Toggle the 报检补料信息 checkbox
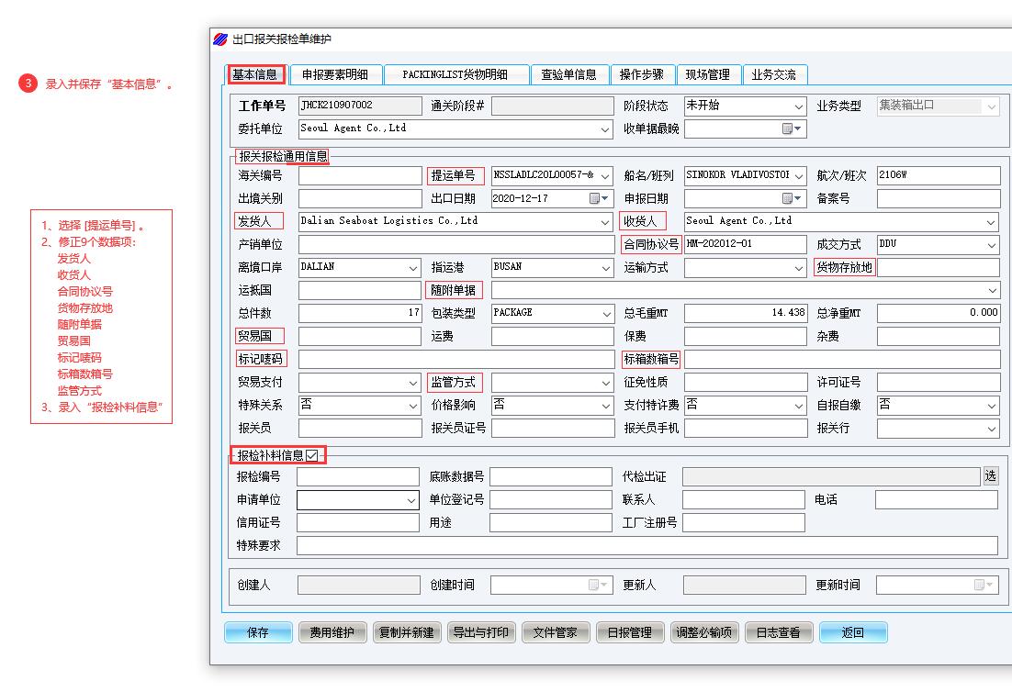This screenshot has height=692, width=1012. tap(313, 455)
